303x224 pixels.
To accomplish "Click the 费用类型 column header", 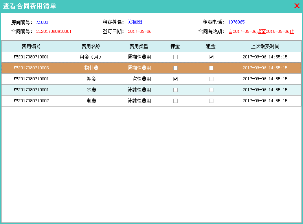I will pyautogui.click(x=139, y=46).
